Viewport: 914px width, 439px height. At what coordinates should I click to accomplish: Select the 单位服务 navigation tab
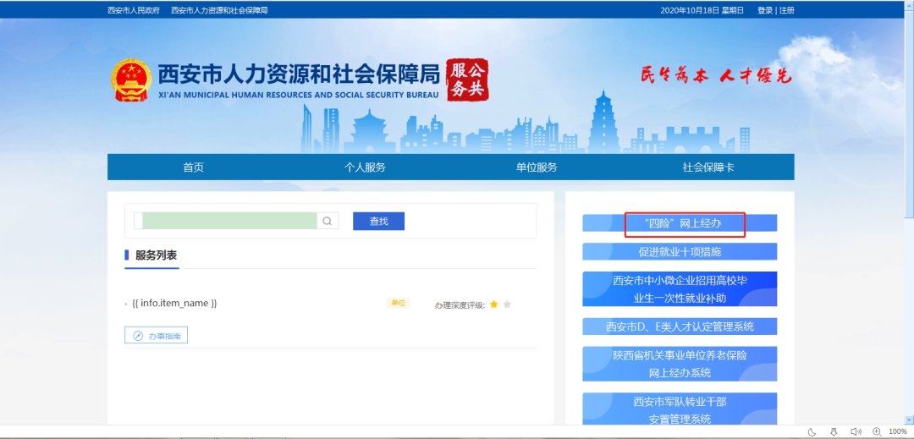tap(537, 167)
